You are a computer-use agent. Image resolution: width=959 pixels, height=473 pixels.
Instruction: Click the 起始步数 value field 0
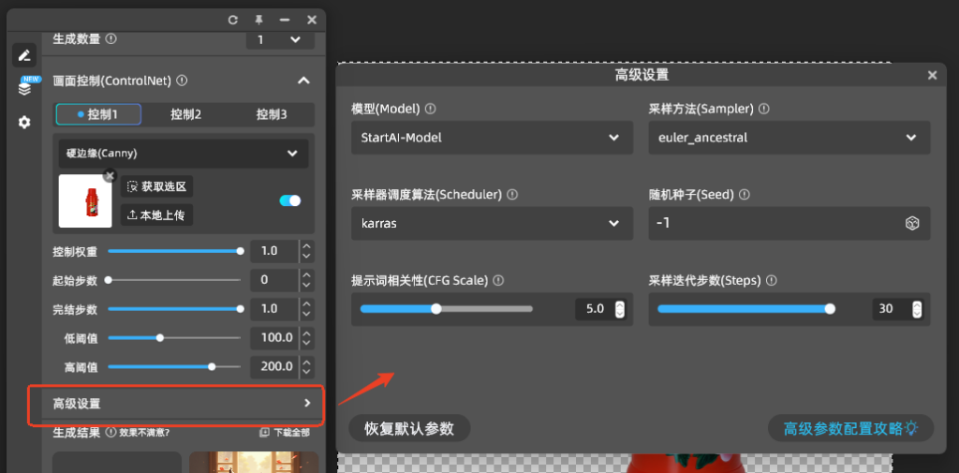(274, 280)
